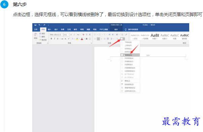Open the header/footer tools 设计 tab

116,30
